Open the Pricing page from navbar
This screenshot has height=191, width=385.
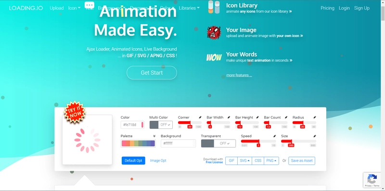pyautogui.click(x=327, y=8)
